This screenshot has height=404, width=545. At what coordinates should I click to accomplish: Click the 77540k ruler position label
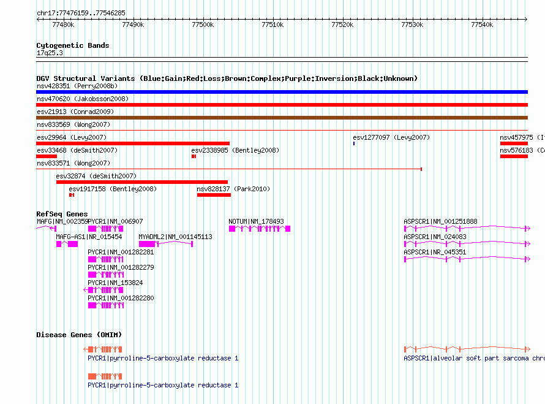tap(482, 25)
